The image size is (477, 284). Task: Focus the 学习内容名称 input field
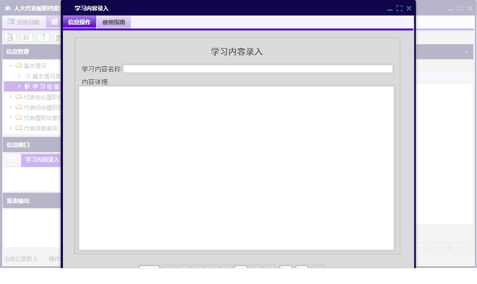coord(258,69)
